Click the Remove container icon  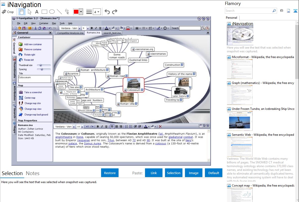coord(20,50)
